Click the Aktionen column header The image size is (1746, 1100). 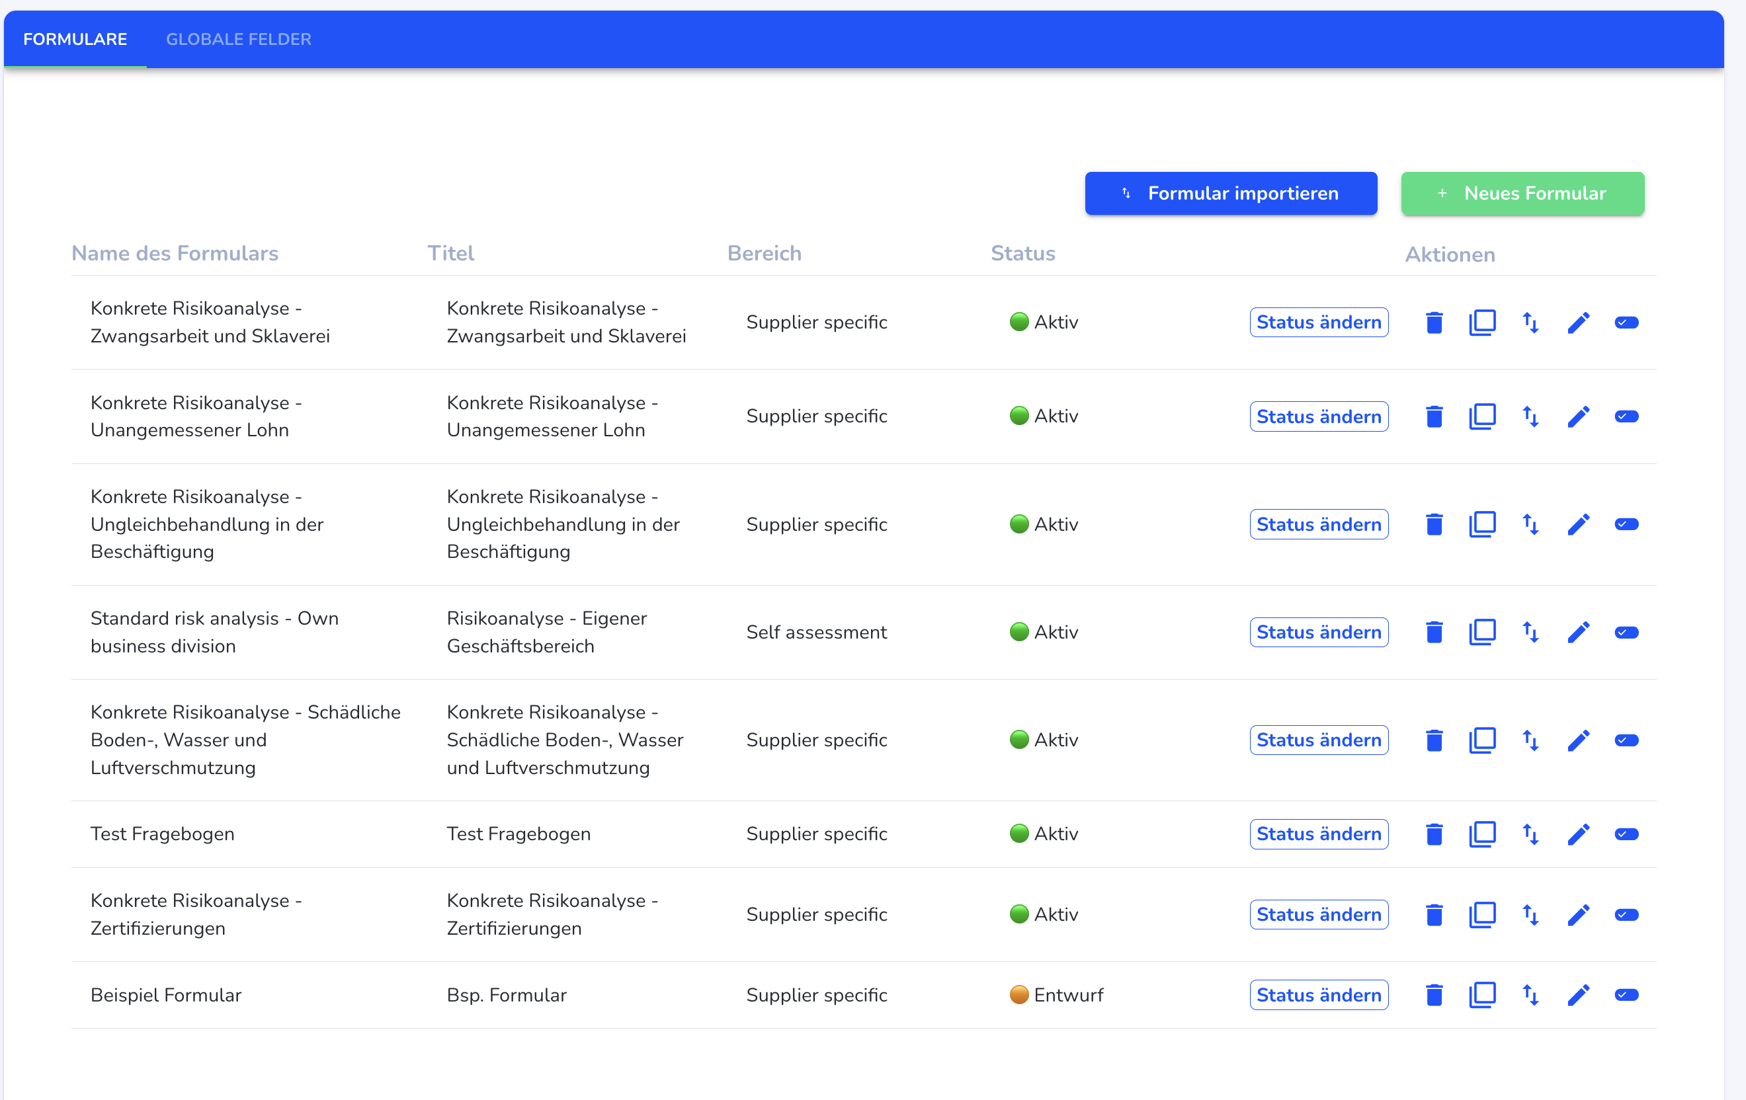1450,255
